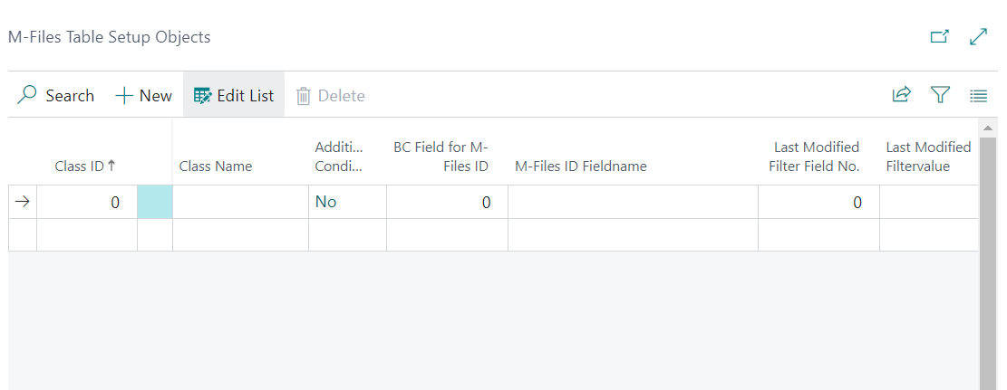Open page in new window icon
1007x390 pixels.
[x=940, y=36]
